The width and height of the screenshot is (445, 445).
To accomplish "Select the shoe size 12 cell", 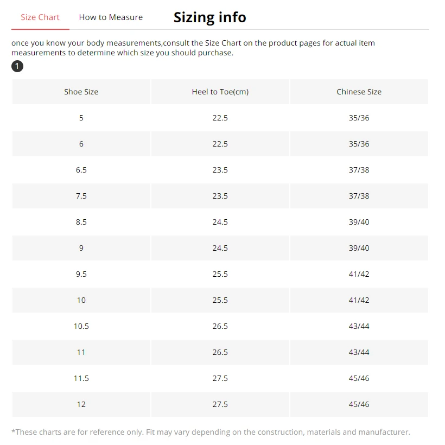I will pos(81,404).
